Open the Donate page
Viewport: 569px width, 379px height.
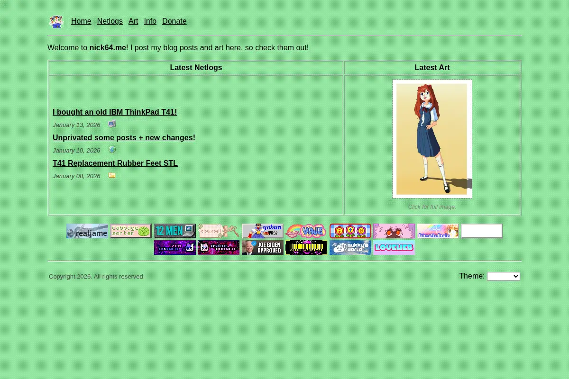point(174,21)
